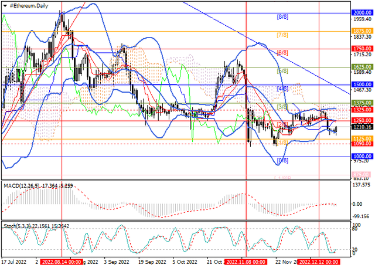This screenshot has width=375, height=268.
Task: Click the #Ethereum,Daily chart title
Action: pyautogui.click(x=29, y=5)
